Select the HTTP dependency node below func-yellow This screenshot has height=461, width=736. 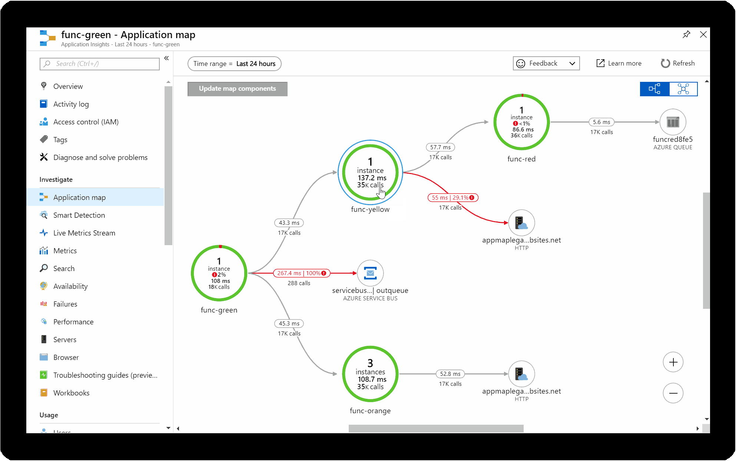coord(521,223)
